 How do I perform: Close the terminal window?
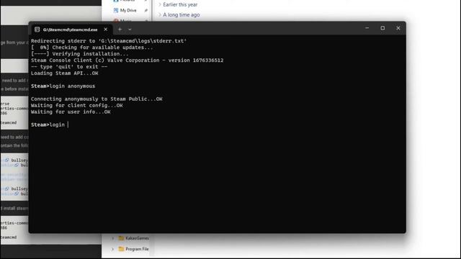click(398, 28)
